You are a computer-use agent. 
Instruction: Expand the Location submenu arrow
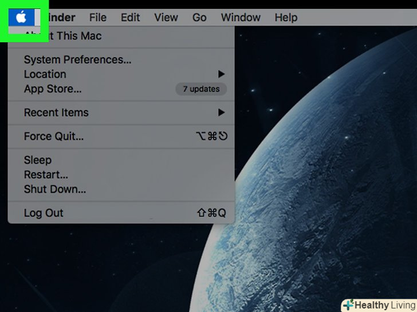[x=221, y=74]
